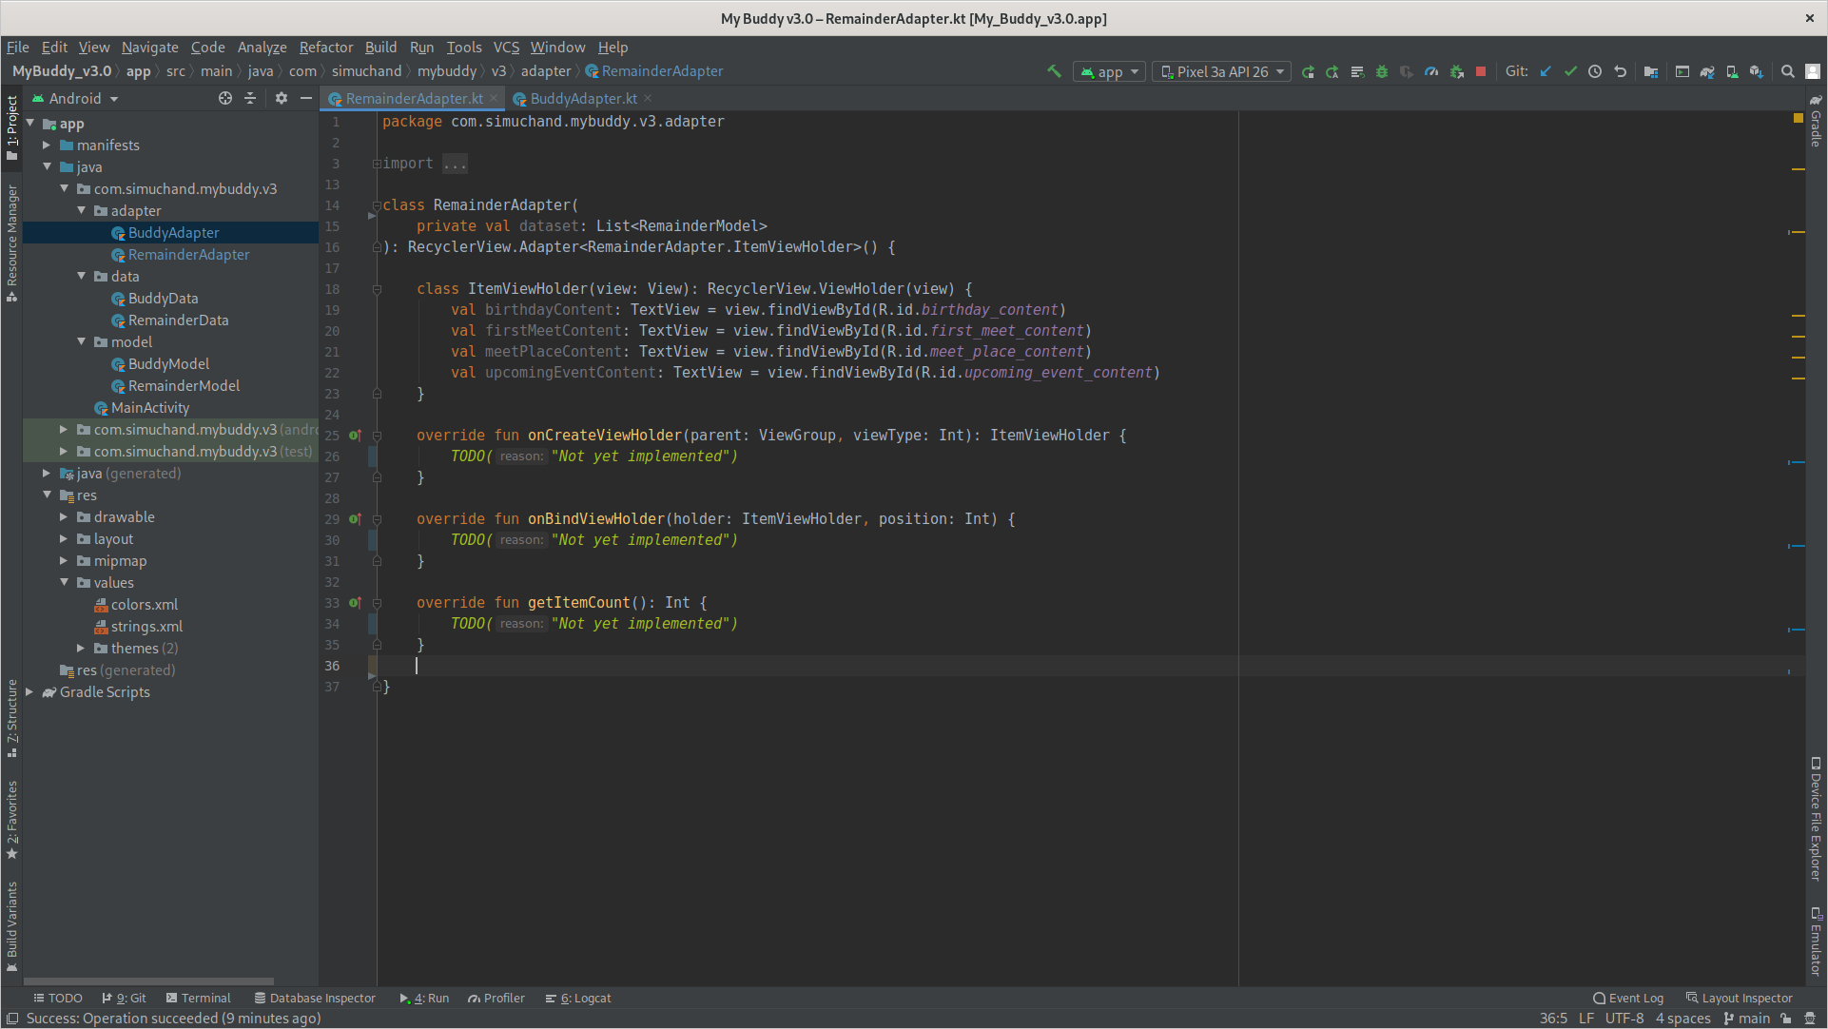
Task: Click the Make Project hammer icon
Action: 1054,71
